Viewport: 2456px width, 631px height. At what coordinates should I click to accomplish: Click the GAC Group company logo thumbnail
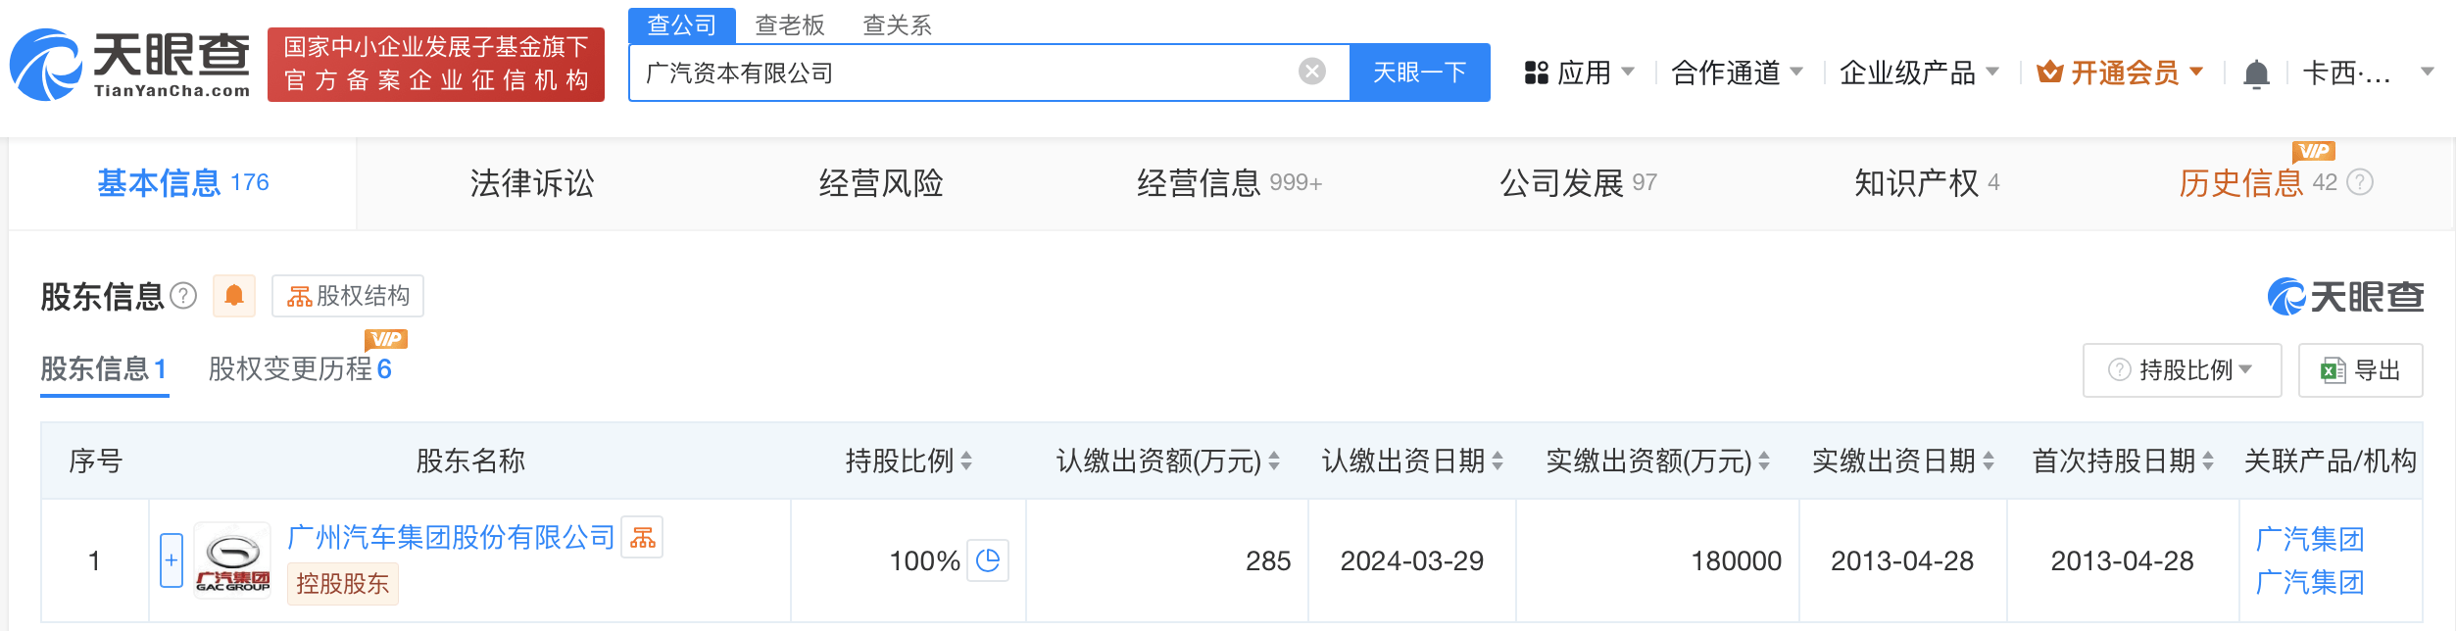tap(232, 560)
